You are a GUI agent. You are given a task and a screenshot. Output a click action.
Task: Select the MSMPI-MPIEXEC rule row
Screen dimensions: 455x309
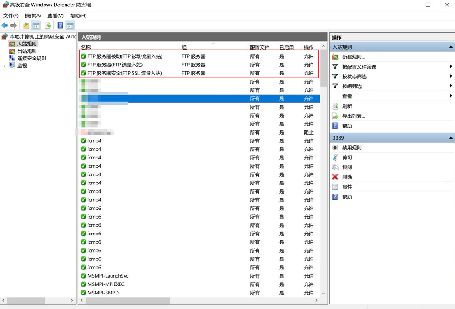click(200, 284)
